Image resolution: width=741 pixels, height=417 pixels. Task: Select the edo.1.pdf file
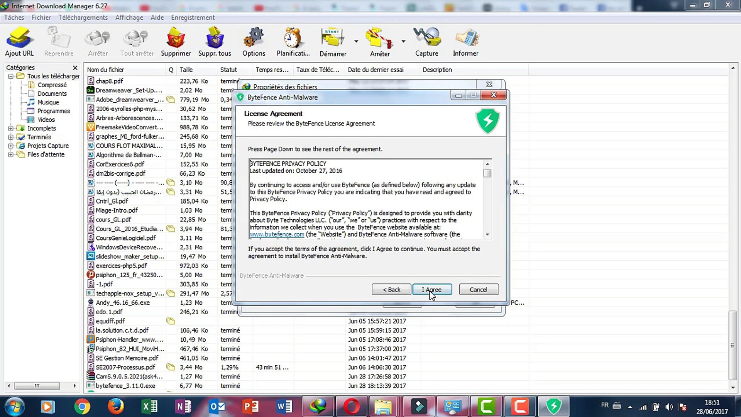(x=109, y=312)
